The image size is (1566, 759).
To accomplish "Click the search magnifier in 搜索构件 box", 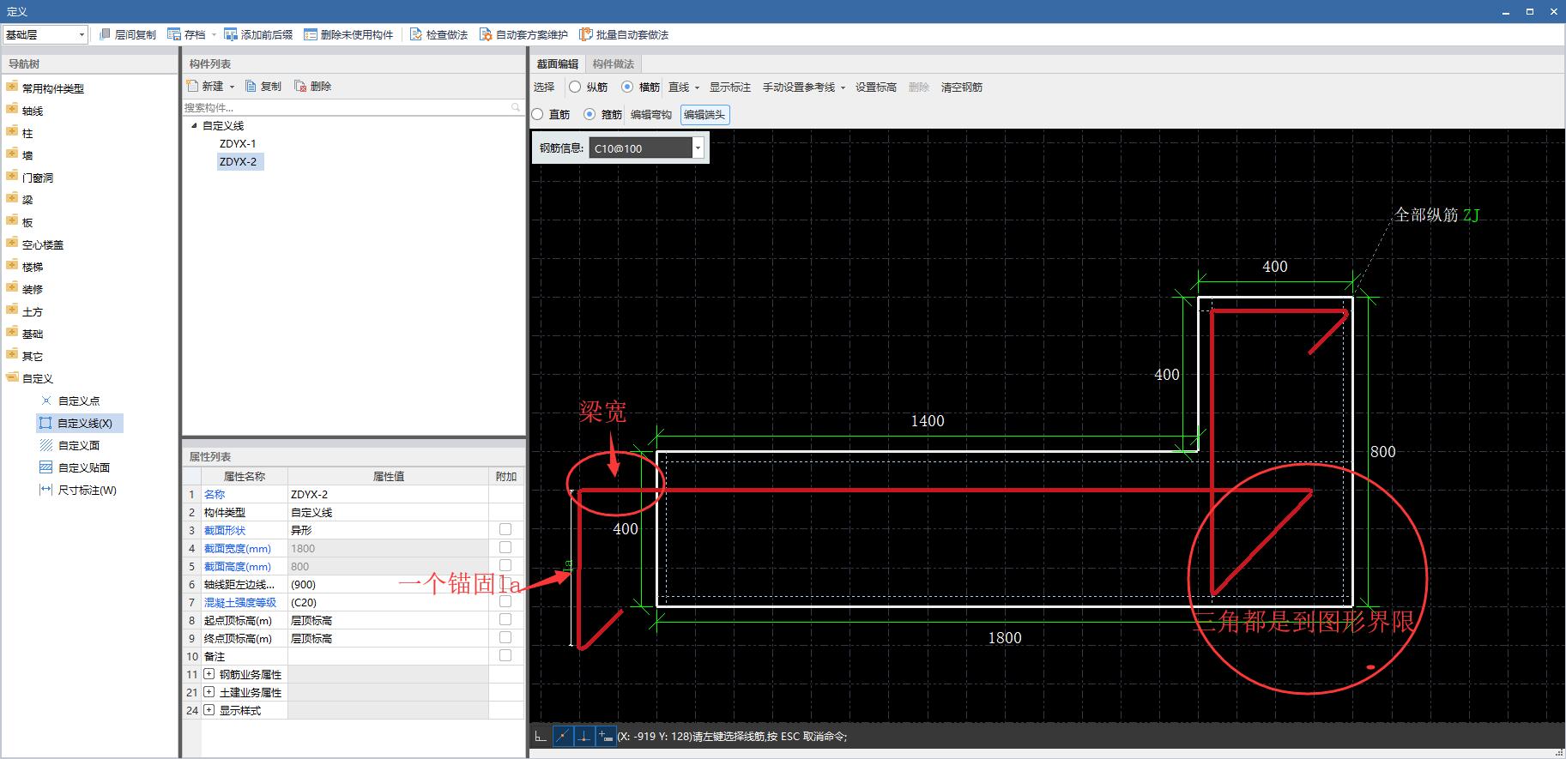I will (x=516, y=107).
